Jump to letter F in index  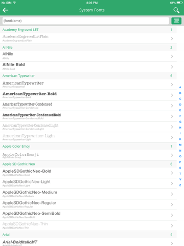(x=180, y=116)
